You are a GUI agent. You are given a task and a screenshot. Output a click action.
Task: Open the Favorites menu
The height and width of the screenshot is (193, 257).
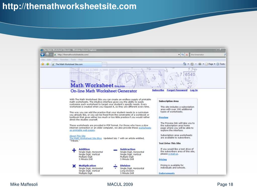(64, 60)
